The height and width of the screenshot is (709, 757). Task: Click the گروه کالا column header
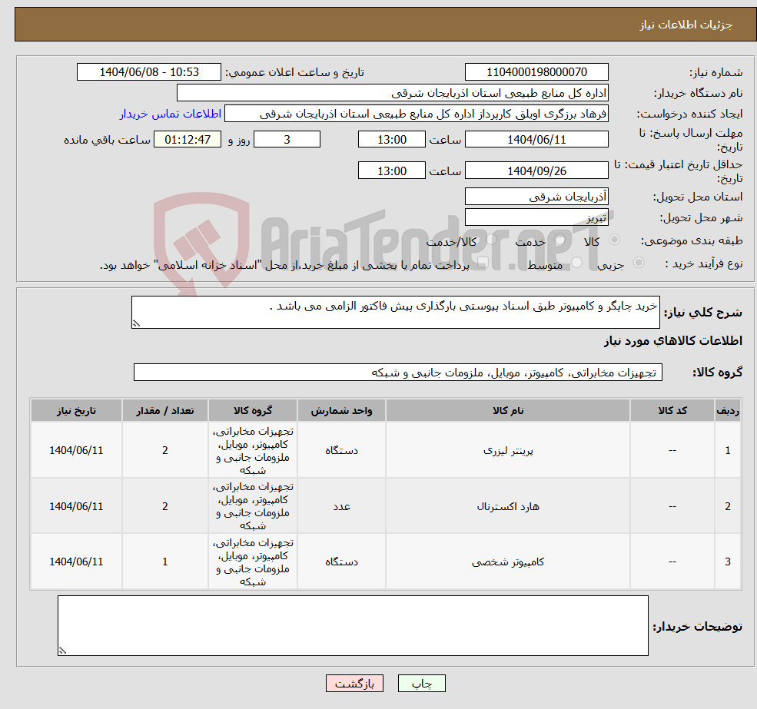coord(253,410)
